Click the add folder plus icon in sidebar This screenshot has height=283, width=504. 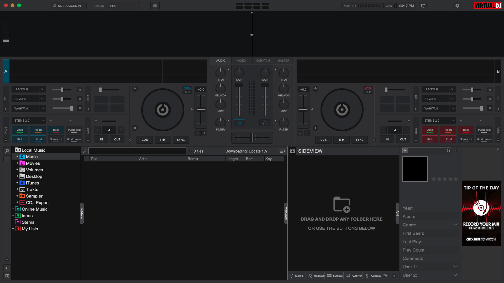click(x=7, y=159)
